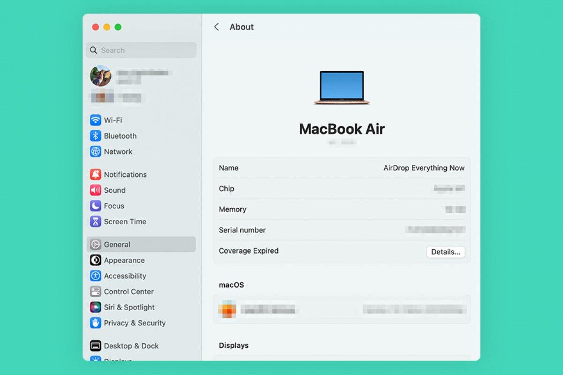Go back using the About back chevron
This screenshot has width=563, height=375.
click(216, 27)
